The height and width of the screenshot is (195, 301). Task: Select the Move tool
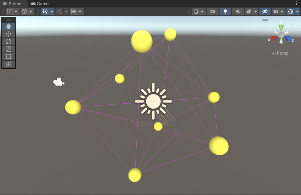[x=8, y=34]
